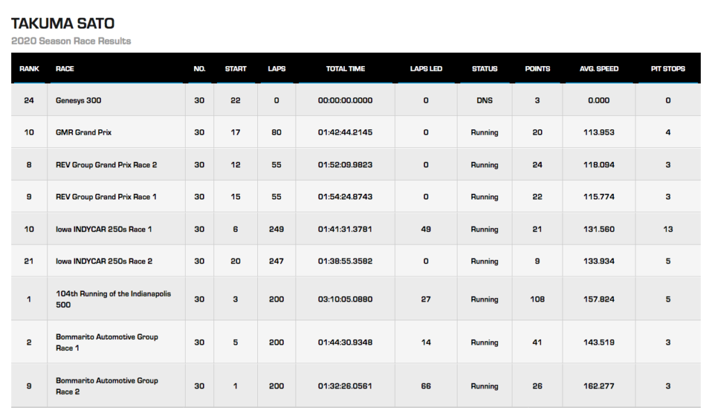The image size is (712, 419).
Task: Select the 0.000 average speed cell
Action: [x=599, y=100]
